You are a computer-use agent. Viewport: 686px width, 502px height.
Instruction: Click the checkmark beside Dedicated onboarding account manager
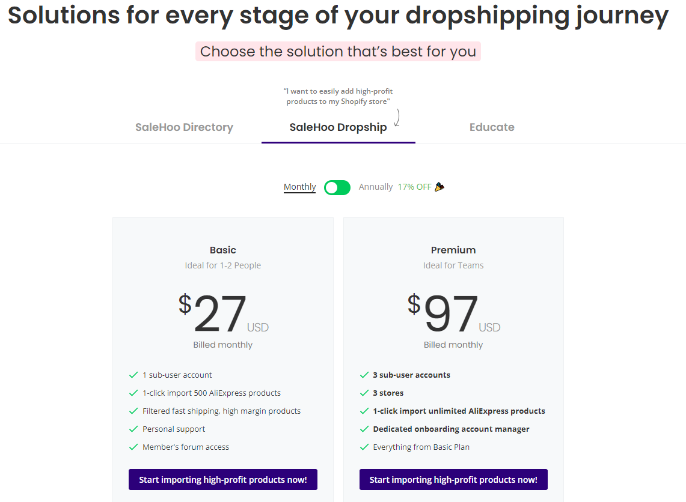point(364,429)
